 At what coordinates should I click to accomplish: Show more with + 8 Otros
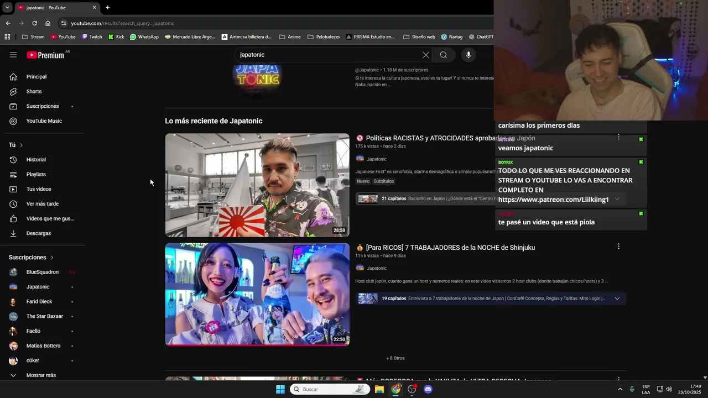pyautogui.click(x=395, y=358)
